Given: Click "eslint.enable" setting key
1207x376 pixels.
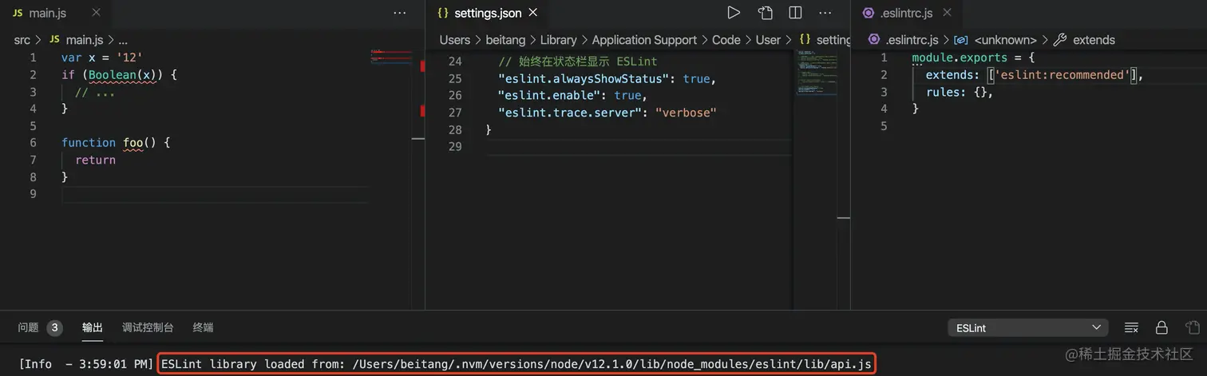Looking at the screenshot, I should [556, 96].
